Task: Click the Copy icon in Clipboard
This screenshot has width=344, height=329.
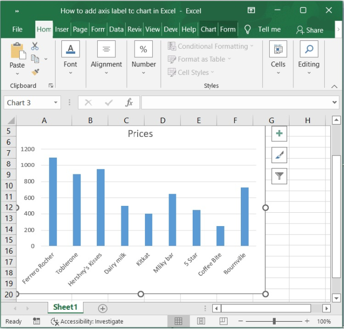Action: [x=35, y=59]
